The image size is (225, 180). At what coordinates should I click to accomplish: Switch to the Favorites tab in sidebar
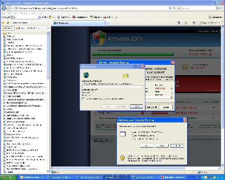8,28
